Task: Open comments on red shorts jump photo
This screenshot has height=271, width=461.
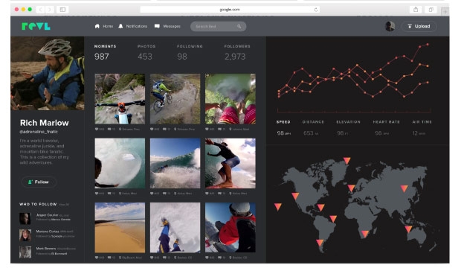Action: pyautogui.click(x=219, y=130)
